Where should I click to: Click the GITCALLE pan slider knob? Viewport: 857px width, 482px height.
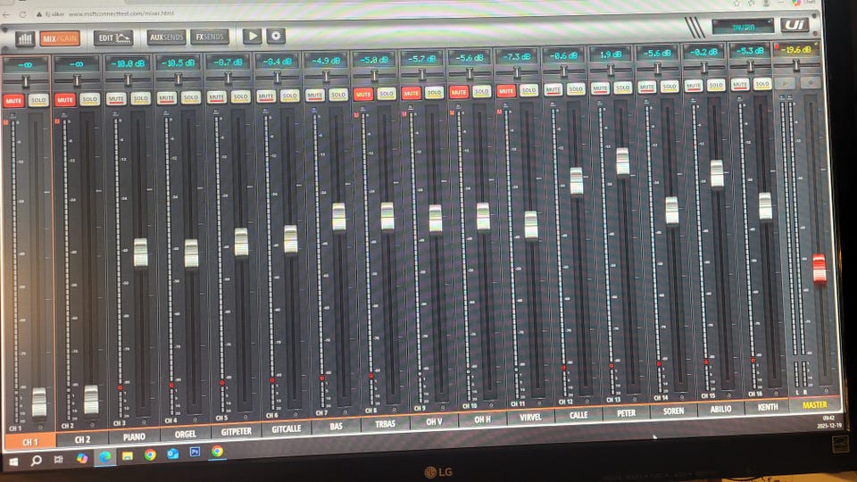[x=278, y=77]
